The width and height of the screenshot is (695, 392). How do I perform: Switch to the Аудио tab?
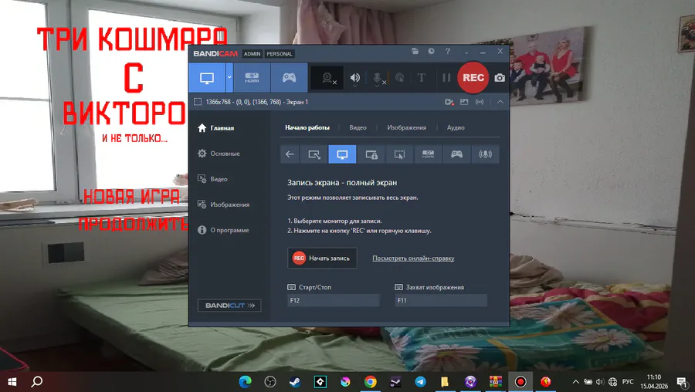point(455,127)
